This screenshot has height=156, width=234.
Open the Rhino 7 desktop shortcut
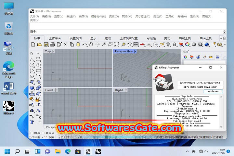click(9, 108)
